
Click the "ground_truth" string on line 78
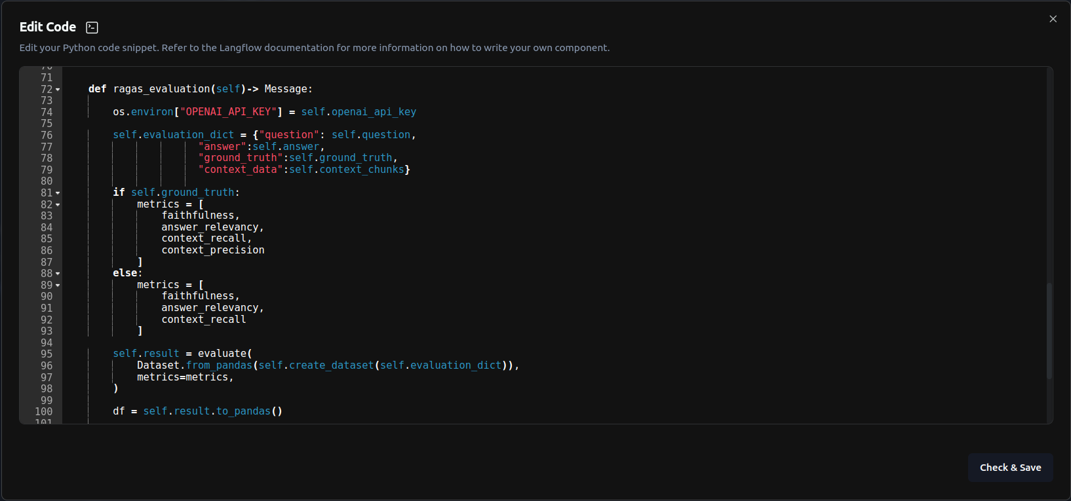tap(241, 158)
